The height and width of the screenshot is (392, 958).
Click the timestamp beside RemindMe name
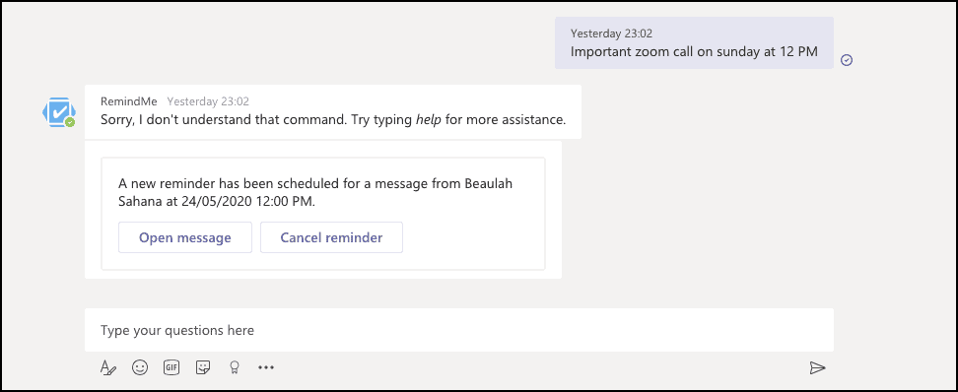208,101
